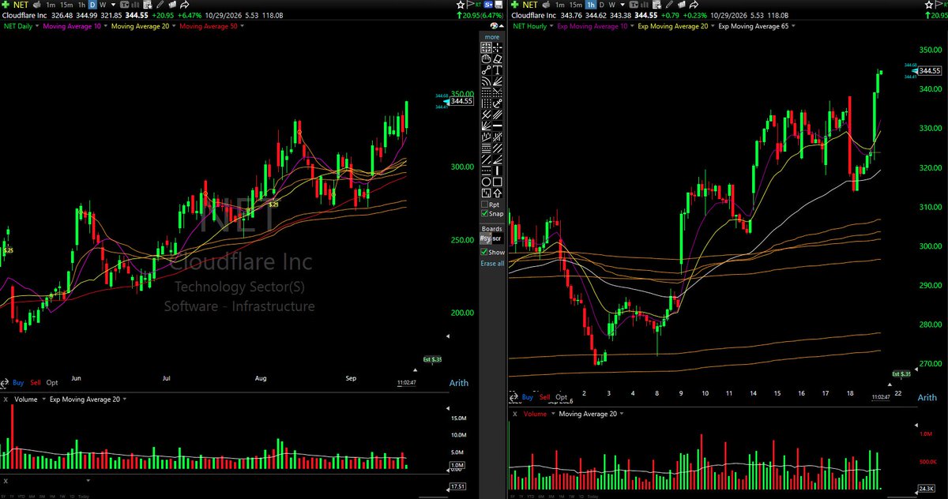Uncheck the Show checkbox

click(x=485, y=252)
